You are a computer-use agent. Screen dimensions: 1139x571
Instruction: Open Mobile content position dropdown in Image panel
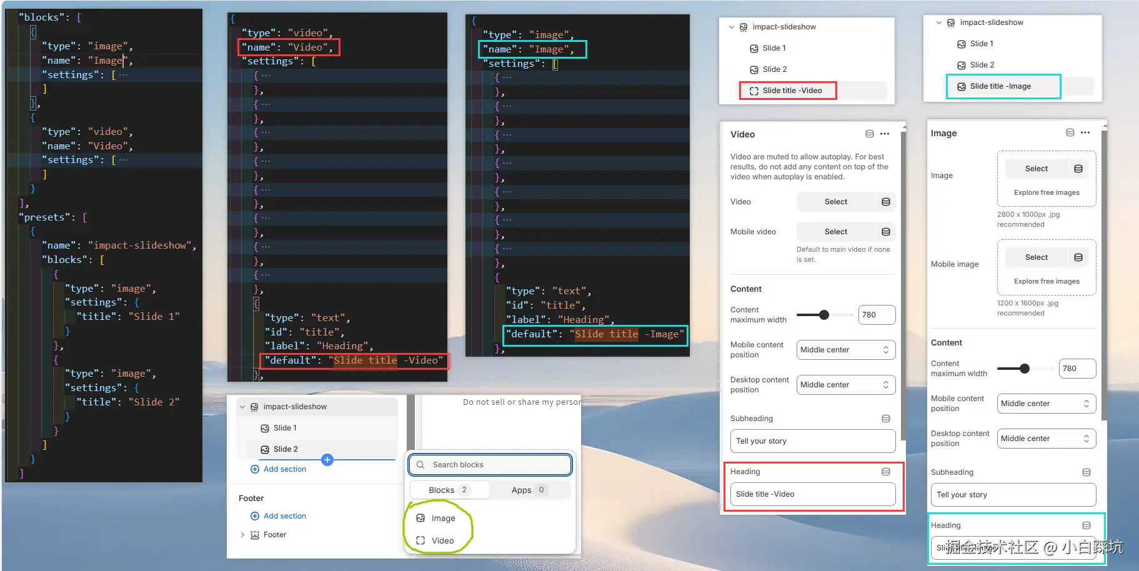1047,404
